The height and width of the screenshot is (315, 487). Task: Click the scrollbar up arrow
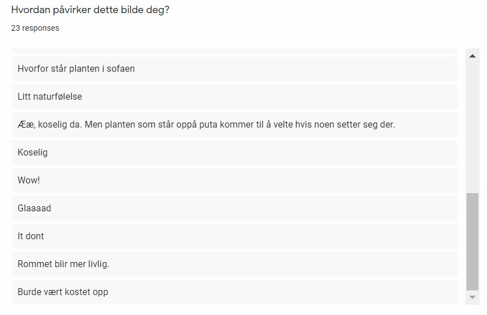click(x=472, y=56)
